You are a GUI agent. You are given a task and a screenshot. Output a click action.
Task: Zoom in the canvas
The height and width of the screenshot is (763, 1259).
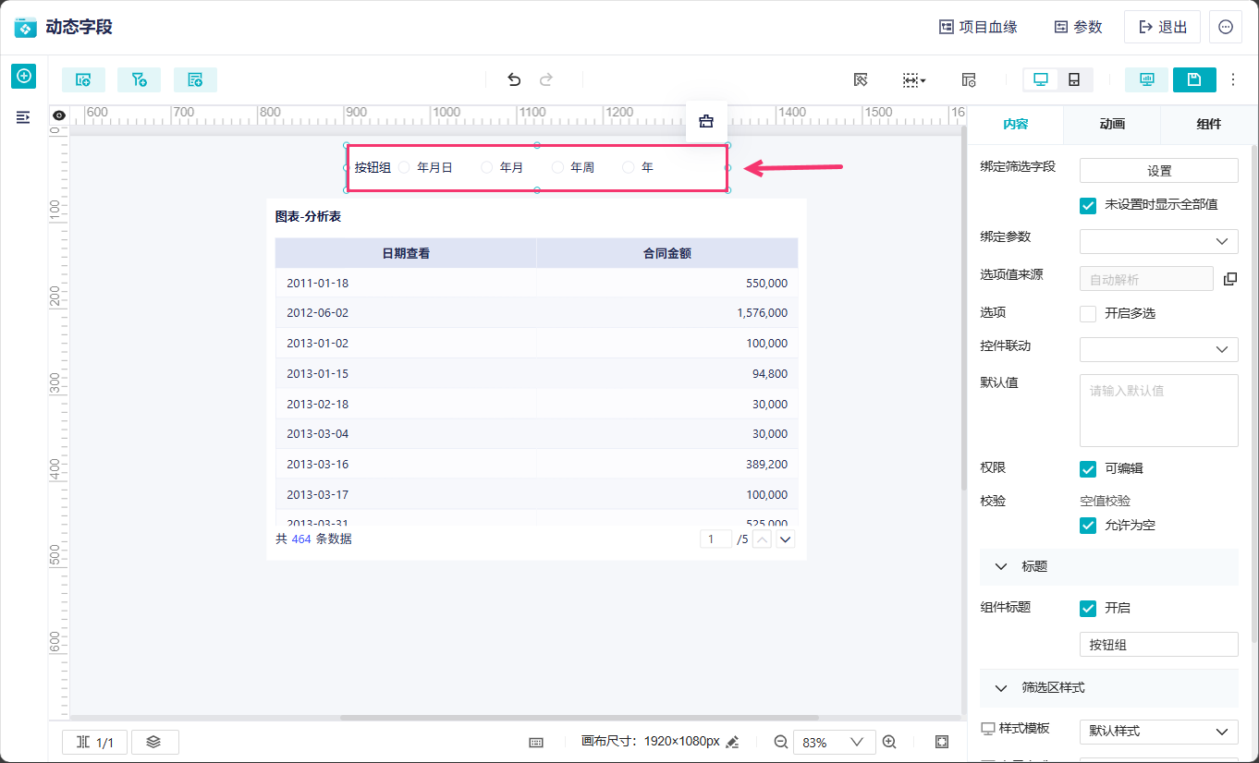pos(889,742)
